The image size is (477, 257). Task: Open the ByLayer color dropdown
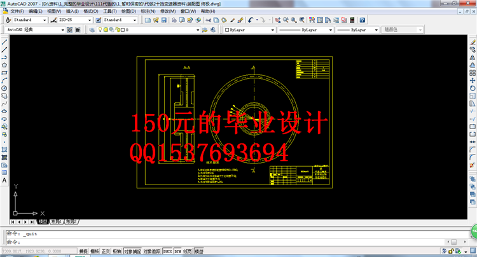(273, 30)
